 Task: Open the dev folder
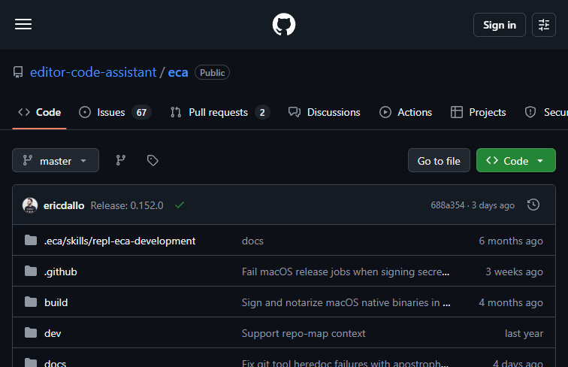53,333
